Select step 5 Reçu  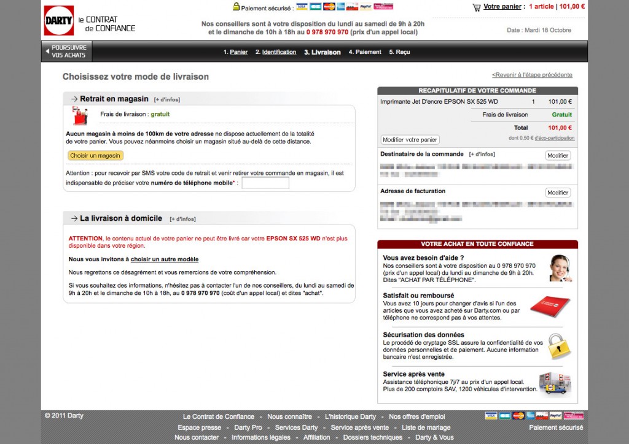click(x=399, y=52)
